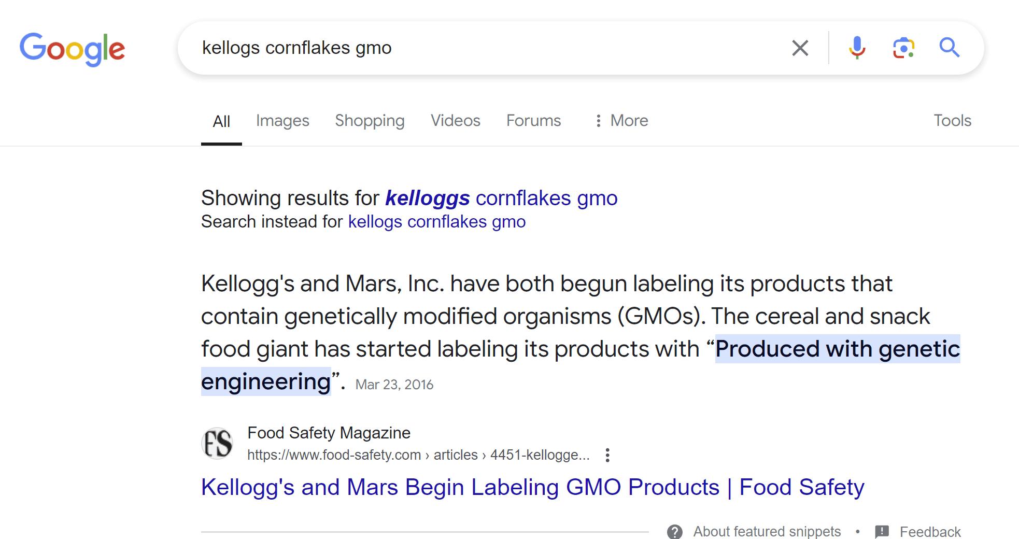
Task: Switch to the Images tab
Action: click(282, 120)
